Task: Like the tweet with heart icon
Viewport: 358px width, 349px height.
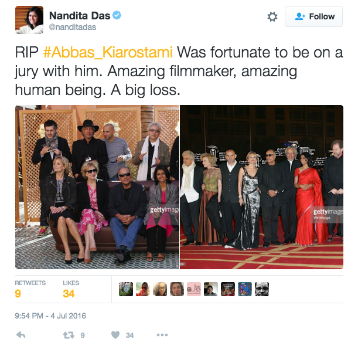Action: pos(115,335)
